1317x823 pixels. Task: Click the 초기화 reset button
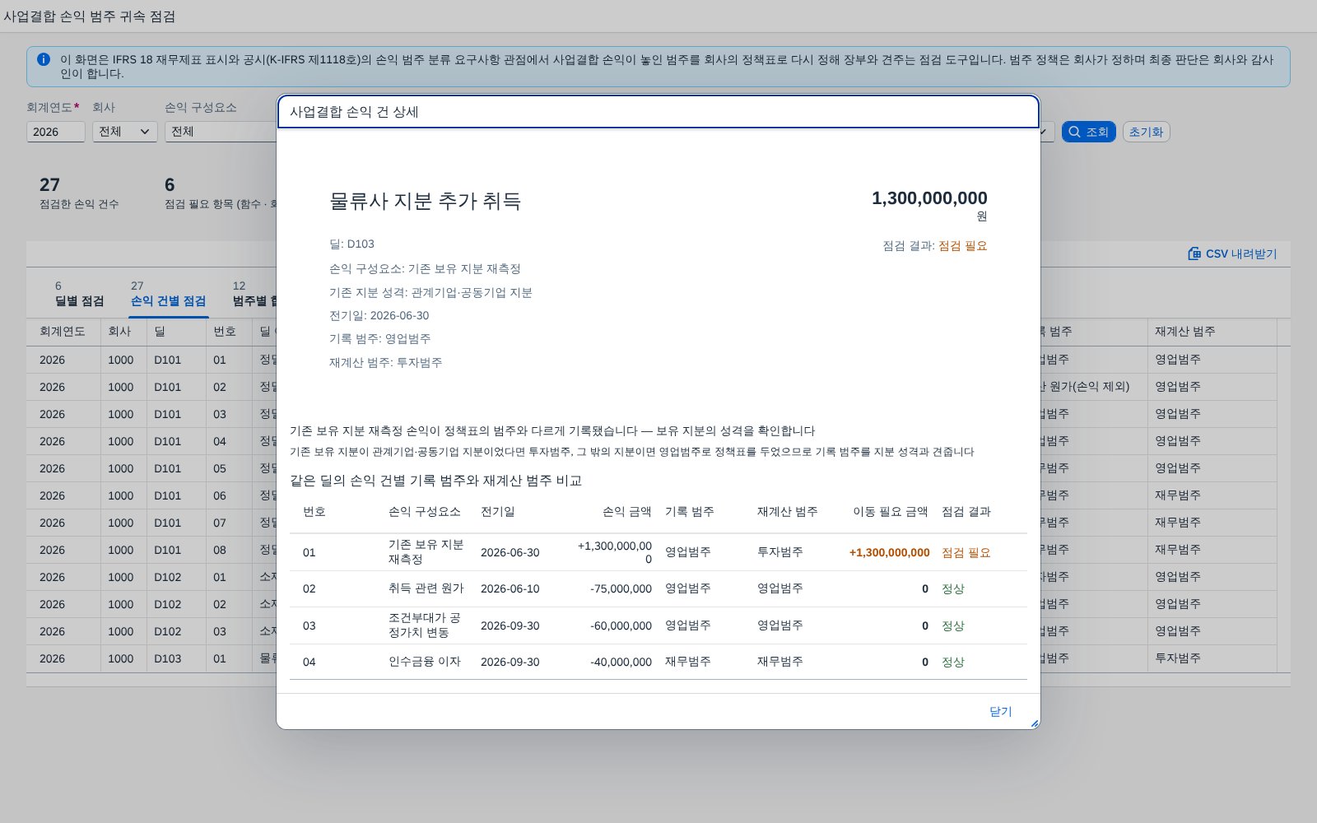(1146, 132)
